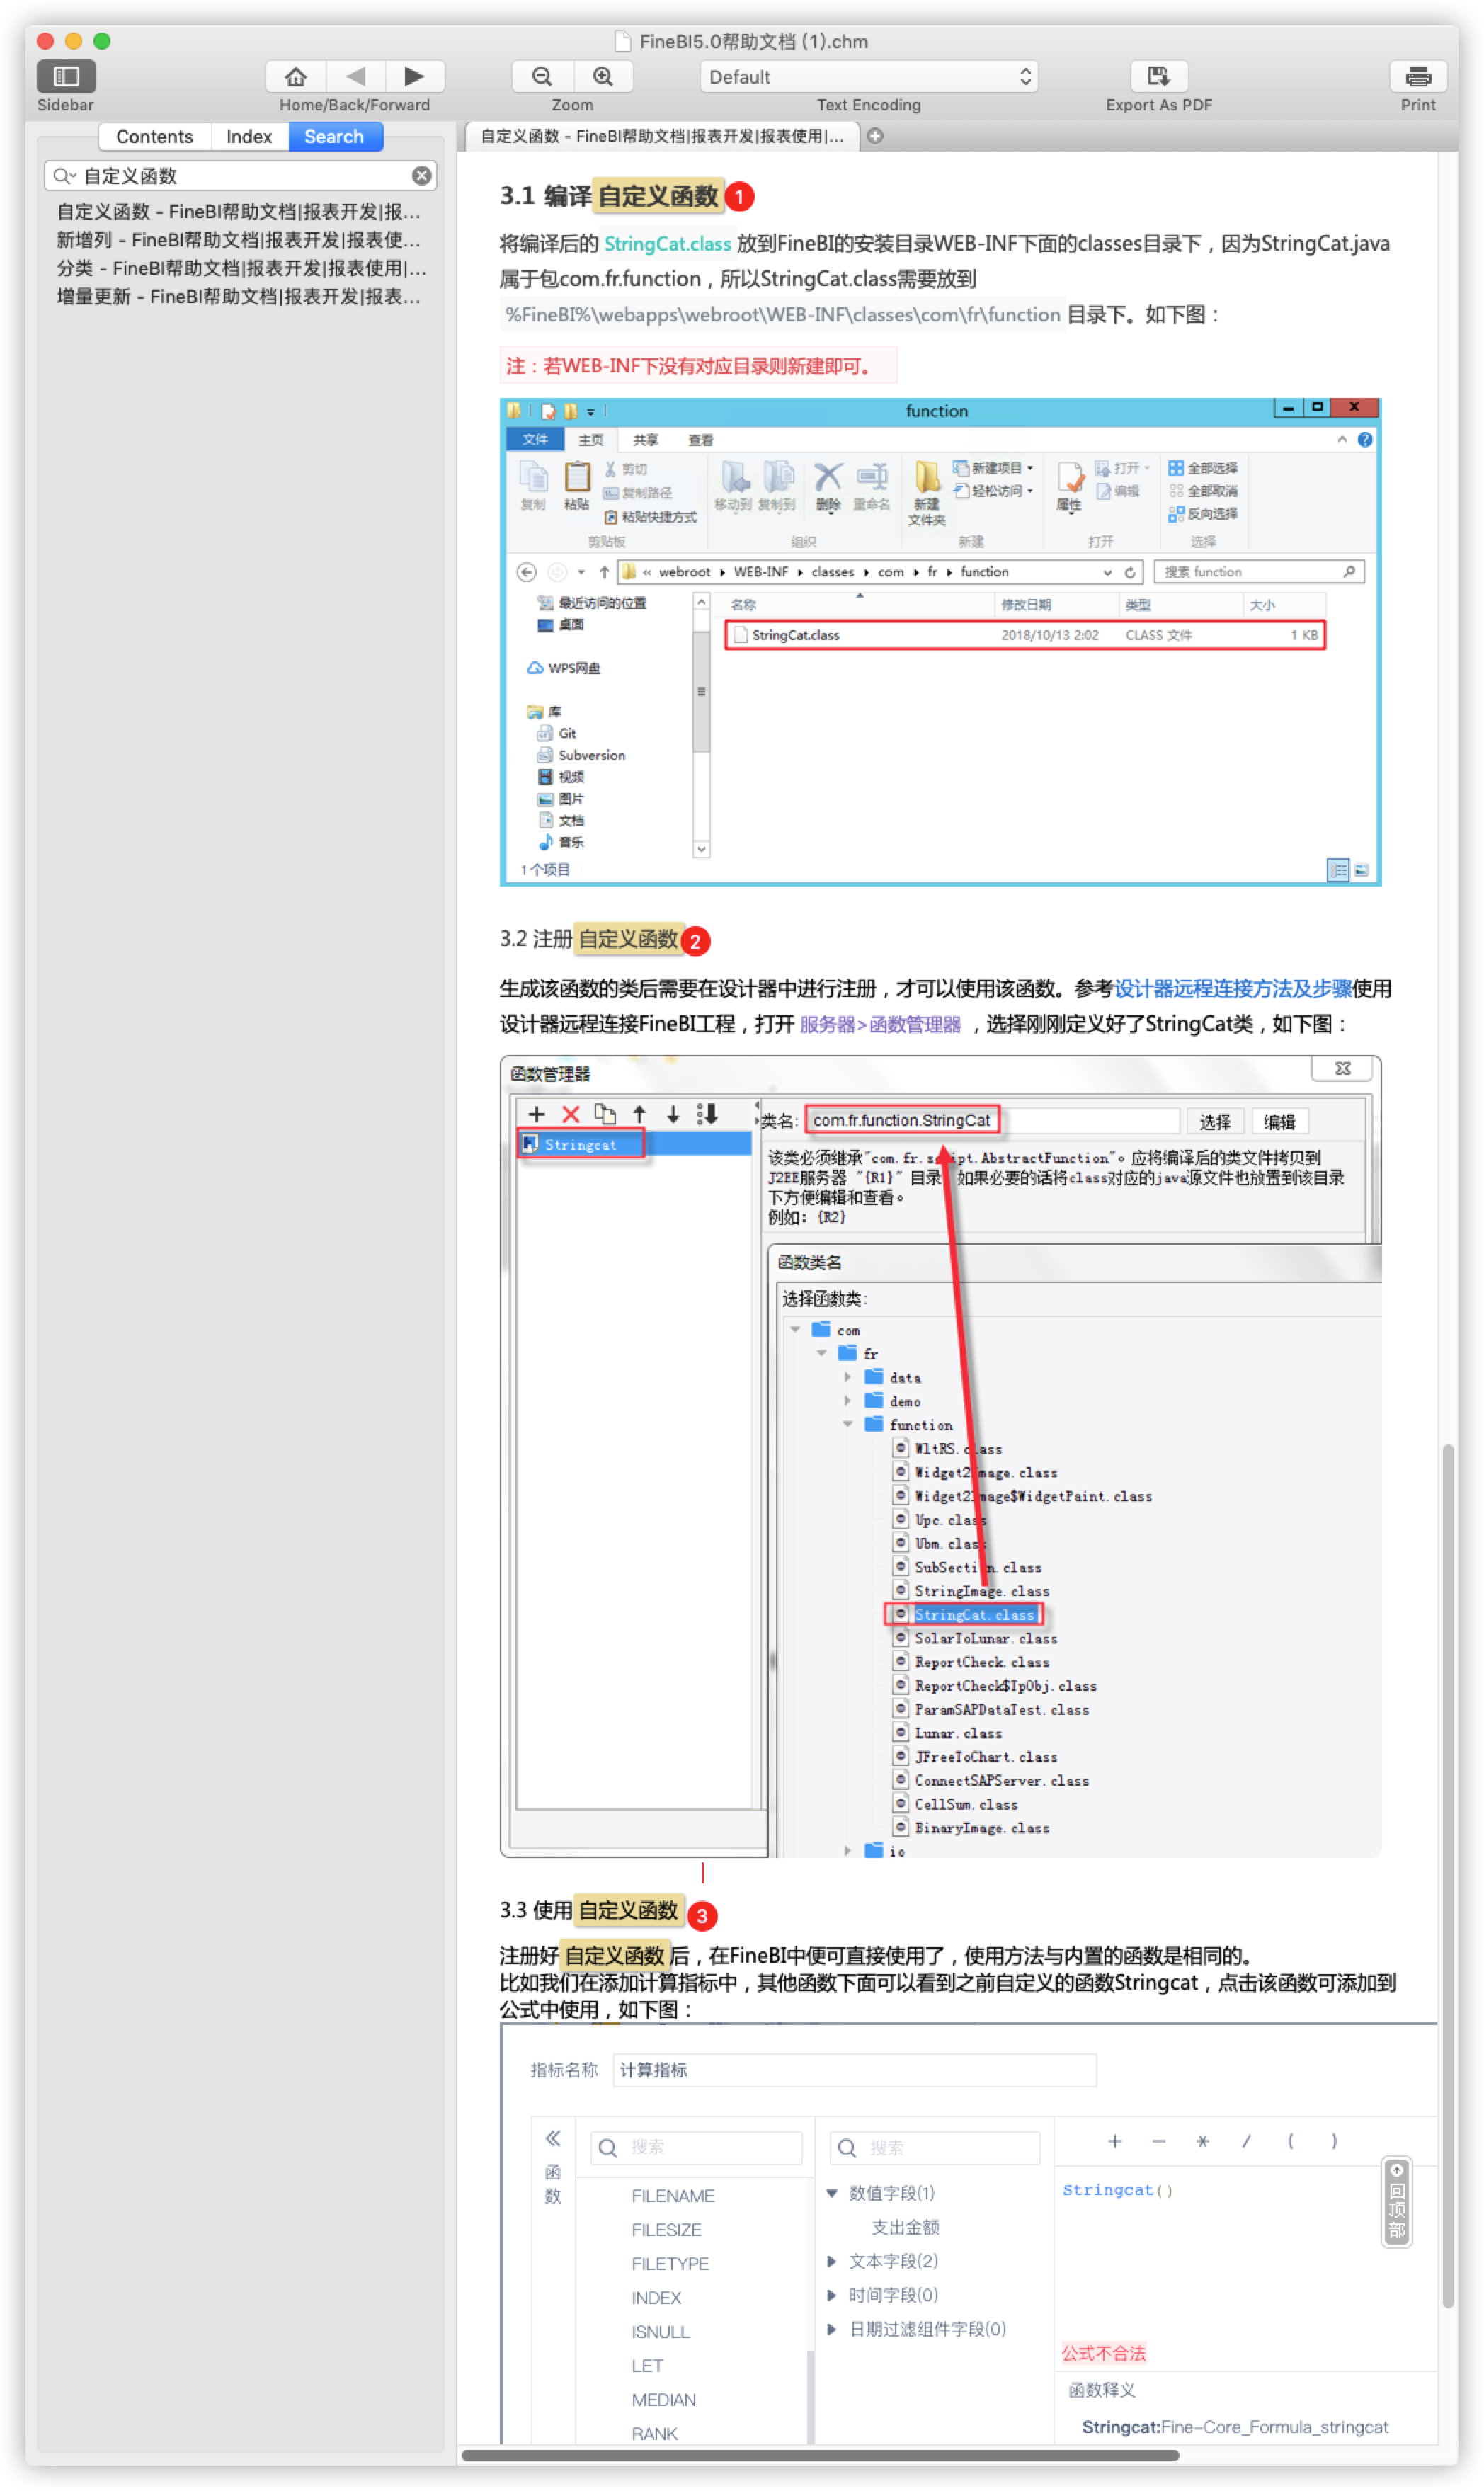The image size is (1484, 2491).
Task: Open the Default text encoding dropdown
Action: pos(869,77)
